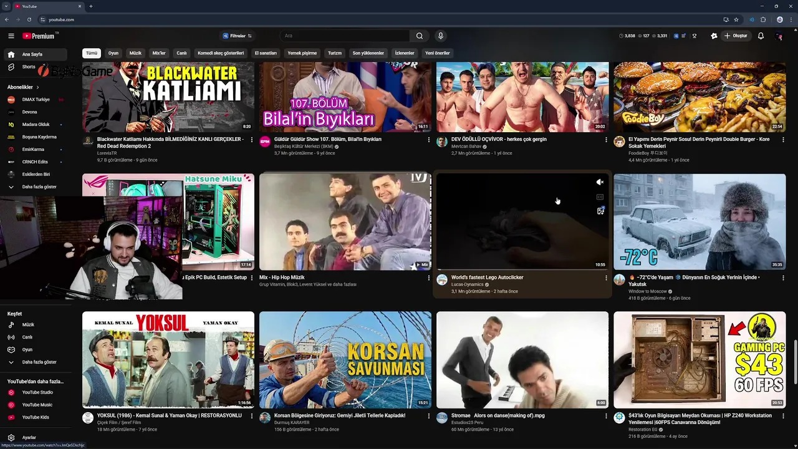Click the Güldür Güldür channel avatar
This screenshot has width=798, height=449.
click(265, 142)
